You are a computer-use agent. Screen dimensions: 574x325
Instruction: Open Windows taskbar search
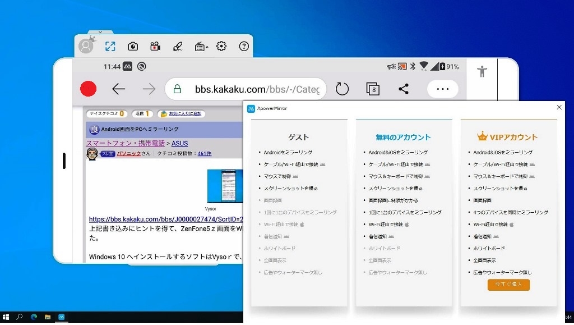tap(20, 317)
